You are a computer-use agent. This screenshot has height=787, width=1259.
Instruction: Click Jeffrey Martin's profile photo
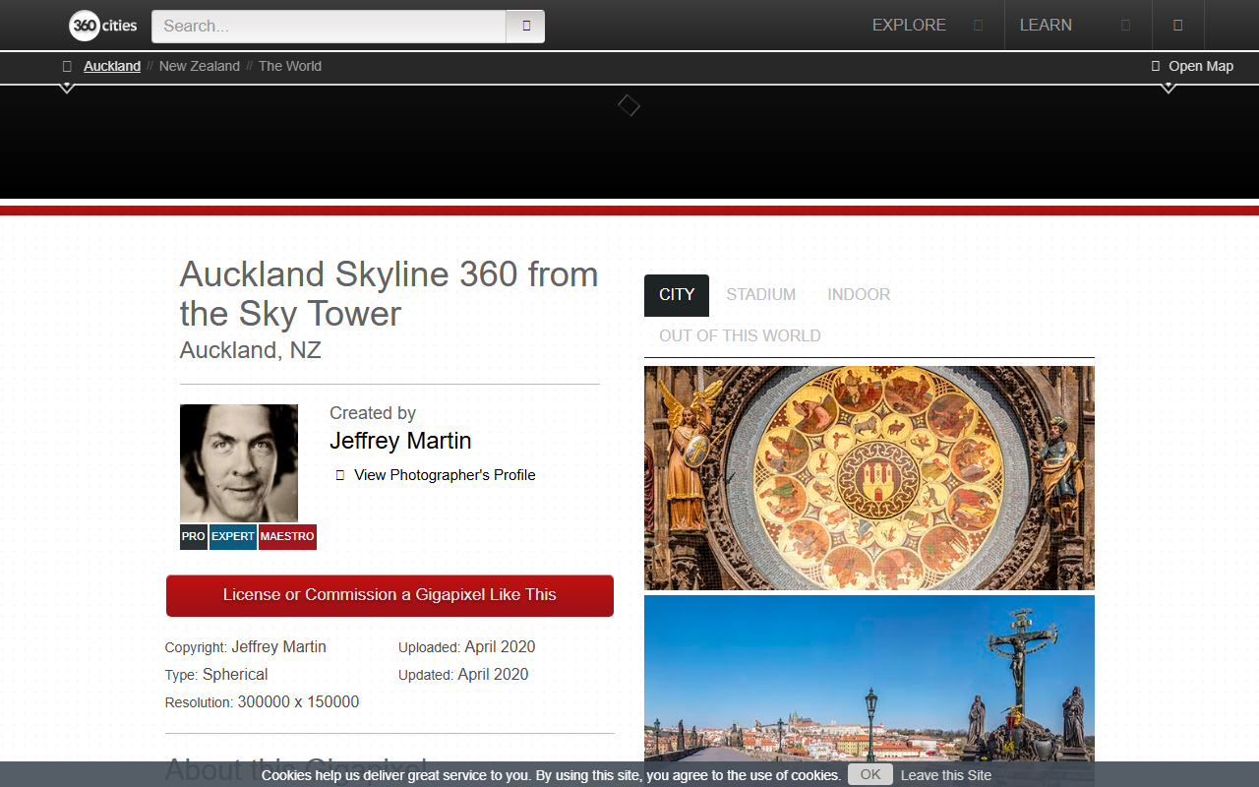click(239, 463)
